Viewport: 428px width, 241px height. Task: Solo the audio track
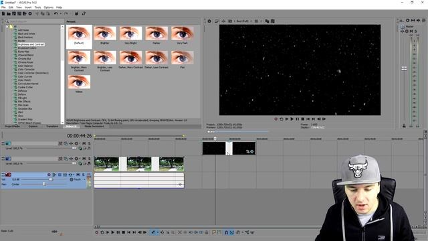(83, 175)
